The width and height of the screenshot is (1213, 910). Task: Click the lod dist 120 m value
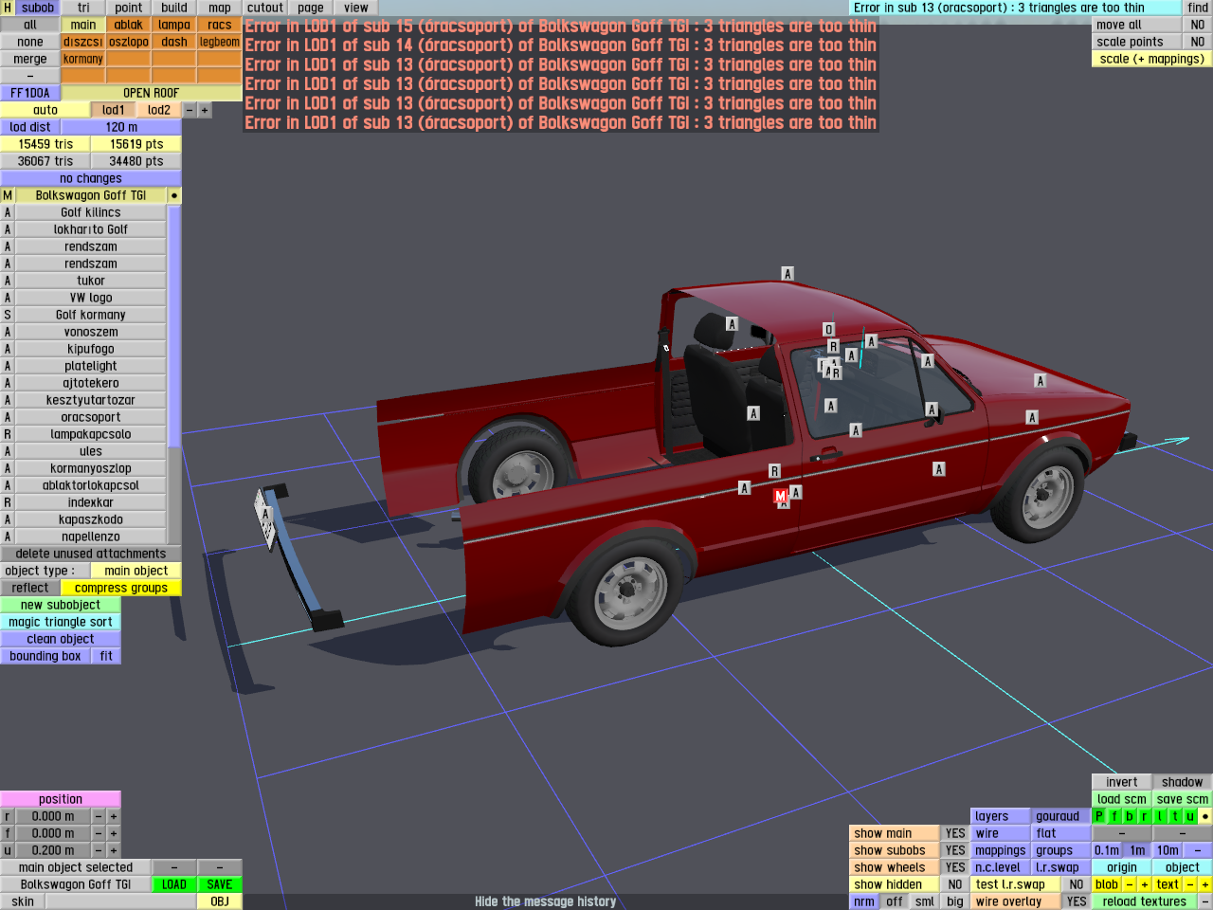coord(121,127)
